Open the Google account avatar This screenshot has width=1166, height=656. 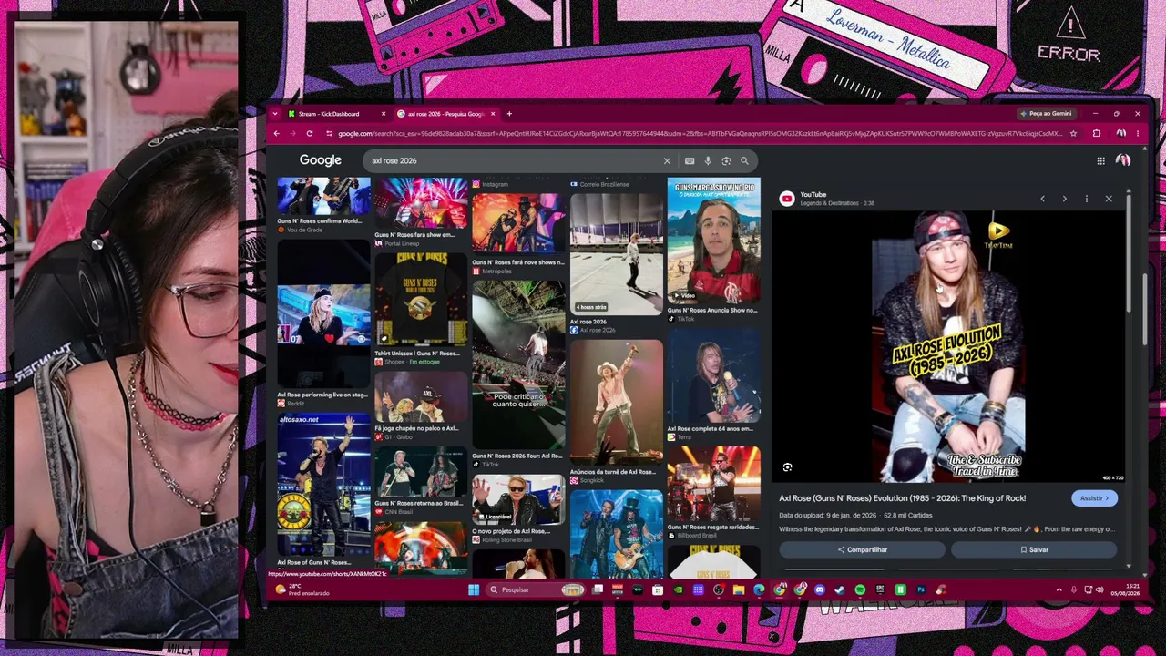1123,160
